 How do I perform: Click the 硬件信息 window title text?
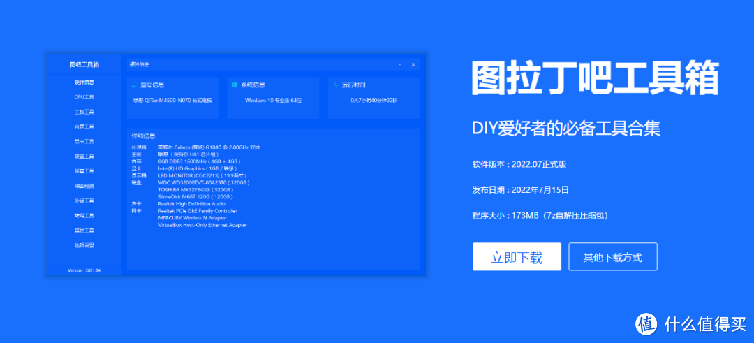point(139,64)
